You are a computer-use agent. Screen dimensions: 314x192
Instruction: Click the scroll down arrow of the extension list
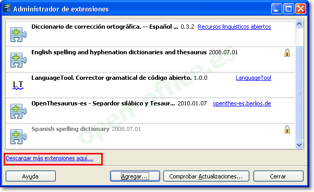click(x=299, y=145)
